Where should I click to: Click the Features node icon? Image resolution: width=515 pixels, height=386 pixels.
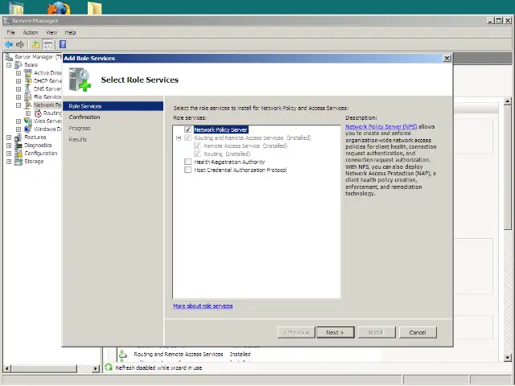tap(19, 138)
